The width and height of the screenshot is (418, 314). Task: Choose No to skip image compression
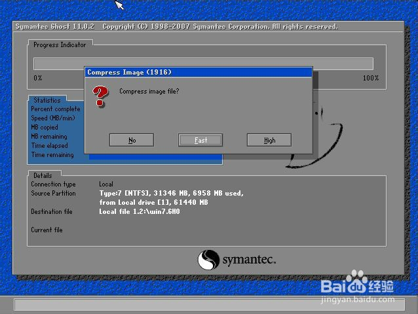click(132, 140)
